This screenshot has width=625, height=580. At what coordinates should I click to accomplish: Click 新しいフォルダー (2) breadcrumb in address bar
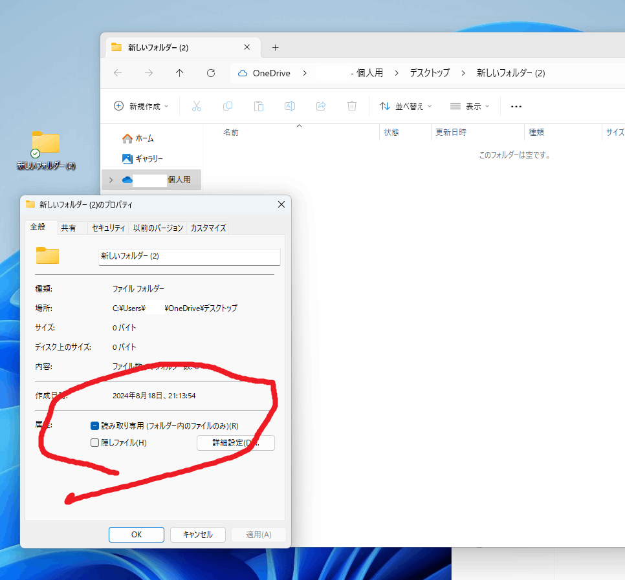click(511, 73)
